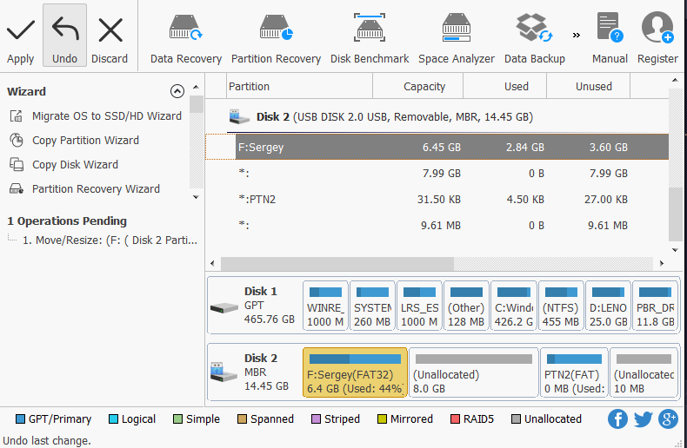
Task: Sort by the Used column header
Action: (504, 86)
